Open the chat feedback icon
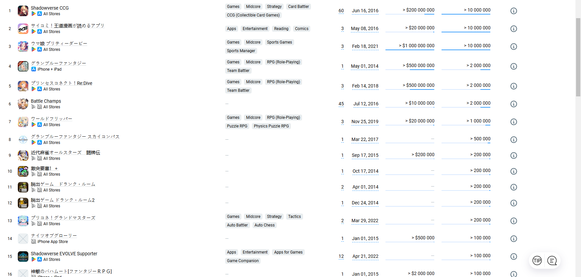The image size is (581, 277). pyautogui.click(x=552, y=260)
